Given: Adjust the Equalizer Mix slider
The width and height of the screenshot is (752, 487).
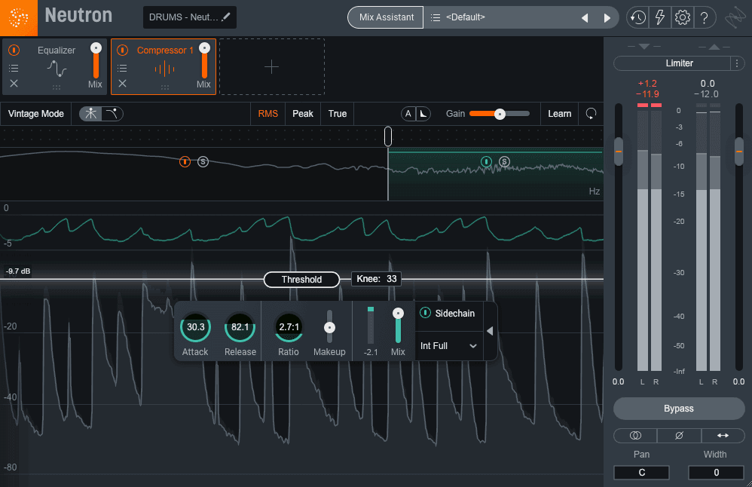Looking at the screenshot, I should [x=96, y=61].
